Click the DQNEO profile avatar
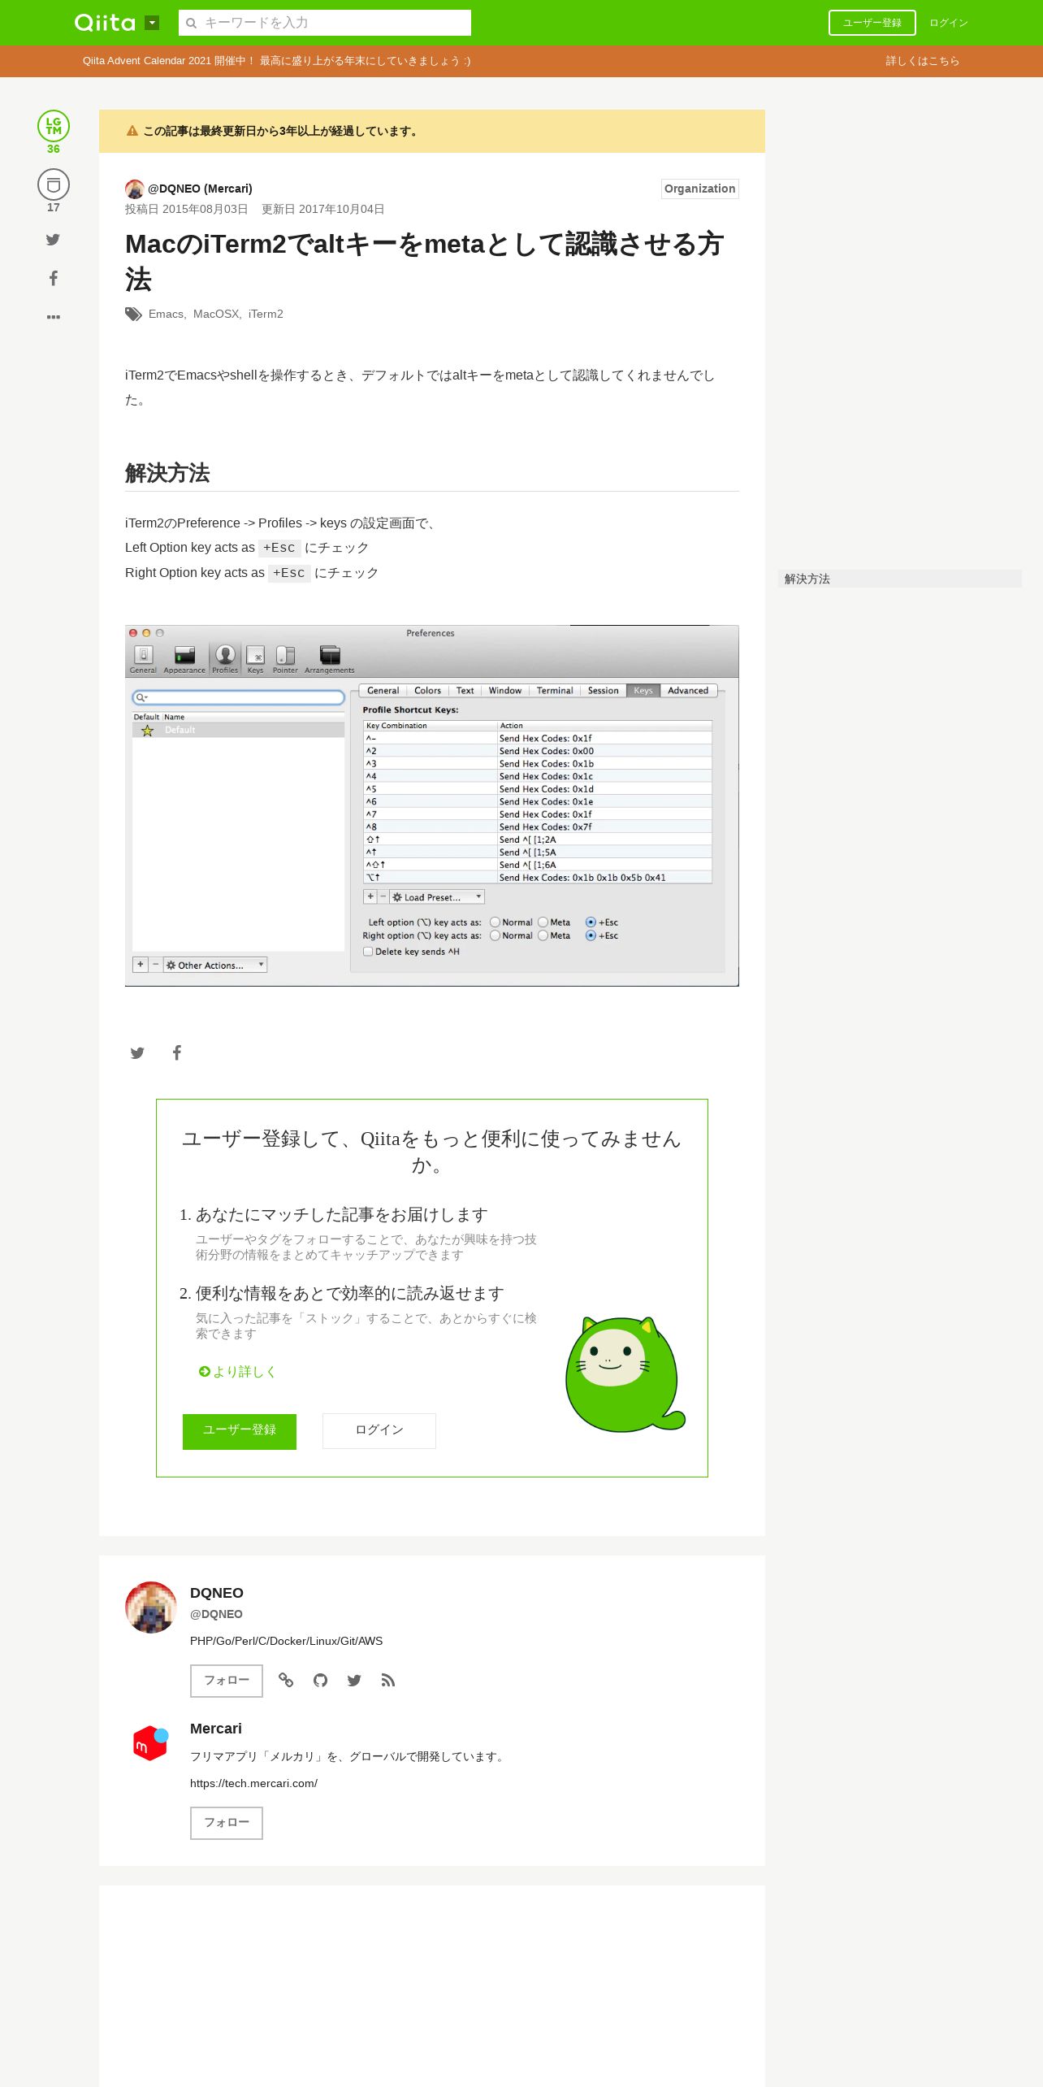The width and height of the screenshot is (1043, 2087). (151, 1607)
